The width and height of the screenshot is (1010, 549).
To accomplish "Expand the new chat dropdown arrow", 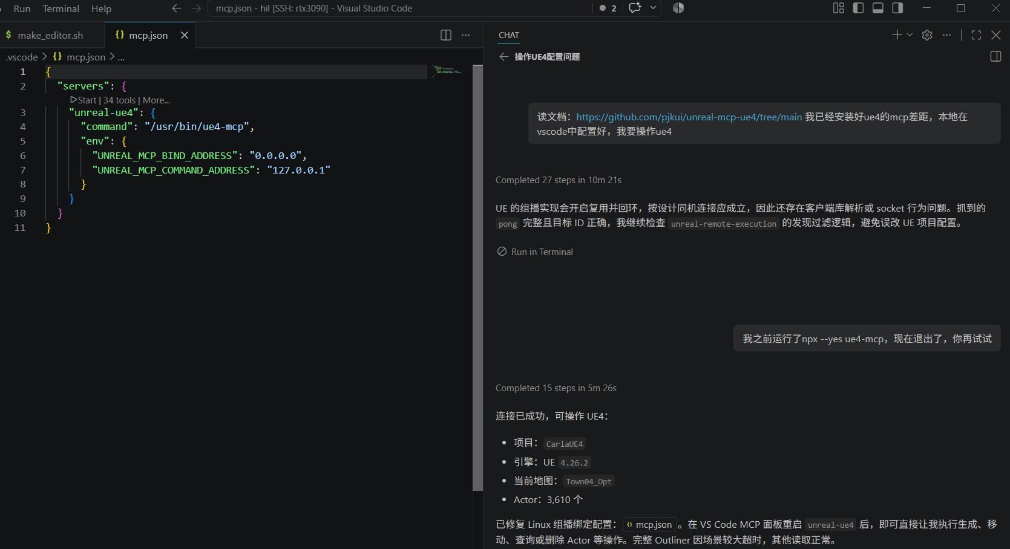I will (910, 35).
